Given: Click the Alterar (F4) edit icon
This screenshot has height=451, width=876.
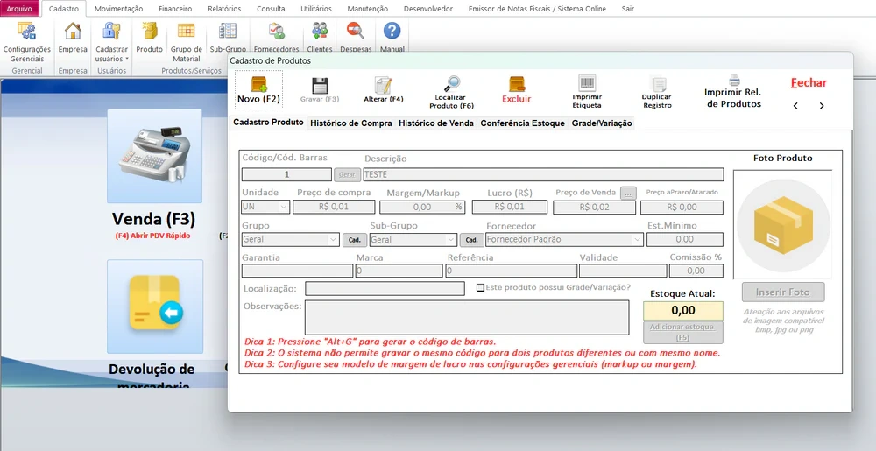Looking at the screenshot, I should coord(383,86).
